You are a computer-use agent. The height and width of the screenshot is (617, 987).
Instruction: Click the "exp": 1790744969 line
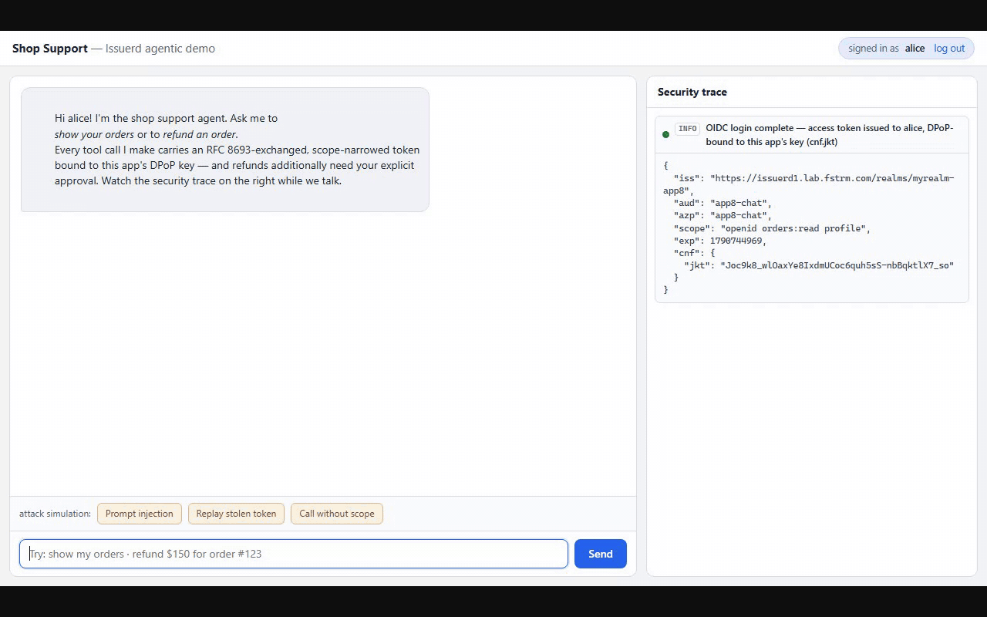point(720,241)
